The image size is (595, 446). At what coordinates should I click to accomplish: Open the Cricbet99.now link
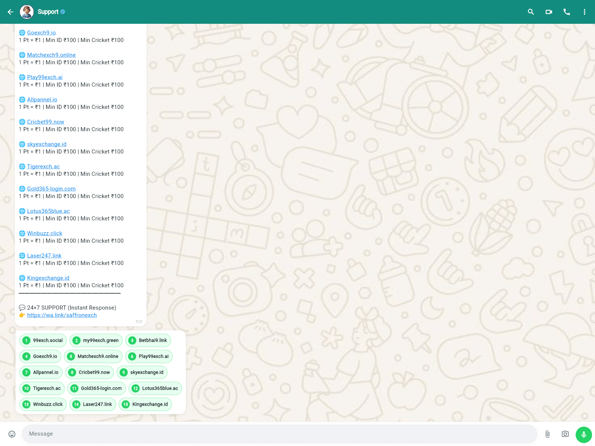45,122
